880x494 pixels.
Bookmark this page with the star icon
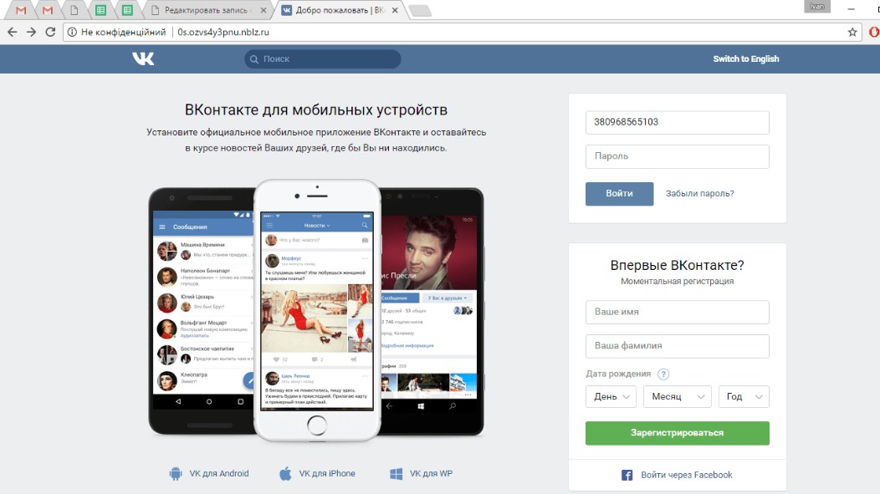click(852, 32)
